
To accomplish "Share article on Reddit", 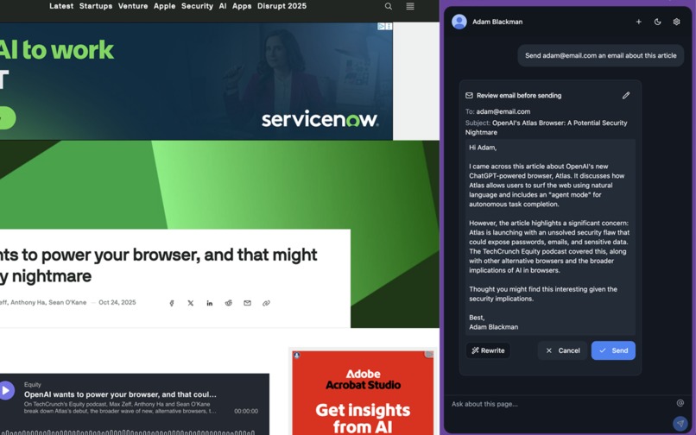I will coord(229,303).
